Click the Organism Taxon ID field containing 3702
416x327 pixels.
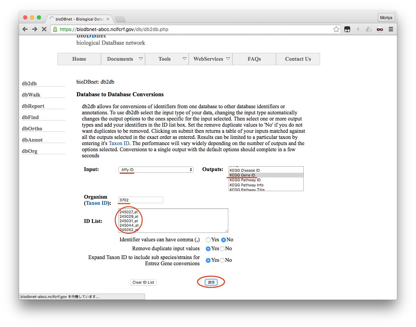(141, 200)
